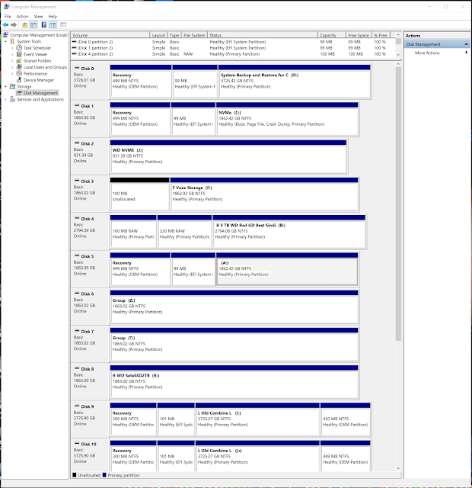This screenshot has height=488, width=472.
Task: Click the Shared Folders icon
Action: click(19, 61)
